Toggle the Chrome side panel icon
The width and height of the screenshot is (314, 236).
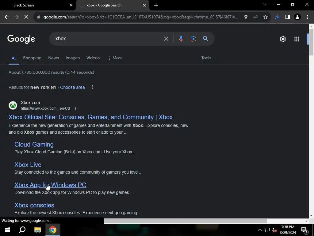tap(288, 17)
